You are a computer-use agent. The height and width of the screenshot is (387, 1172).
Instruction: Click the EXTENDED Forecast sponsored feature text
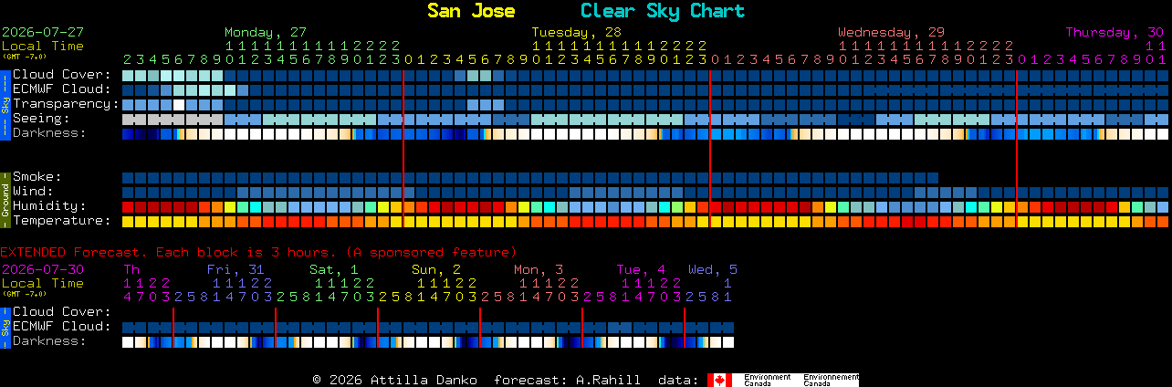(x=258, y=252)
